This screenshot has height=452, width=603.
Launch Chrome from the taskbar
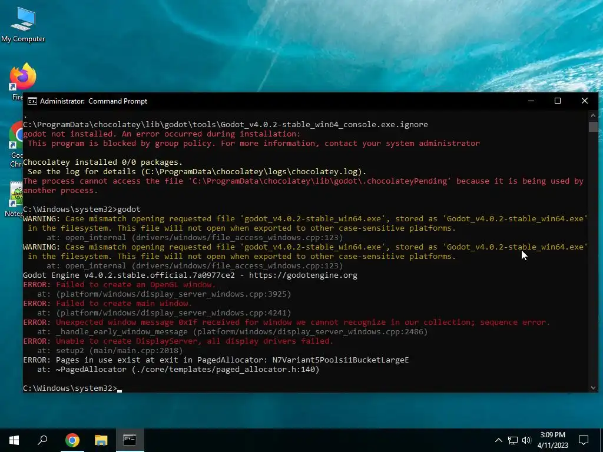pyautogui.click(x=72, y=440)
